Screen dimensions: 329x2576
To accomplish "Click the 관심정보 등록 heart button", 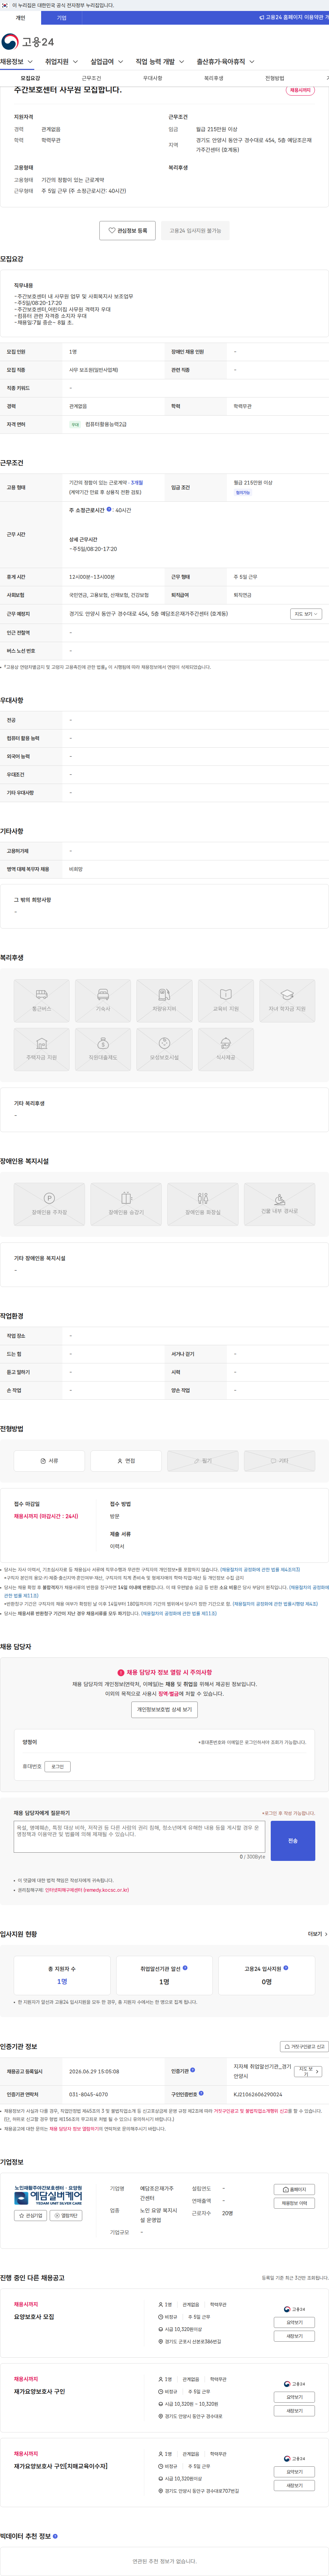I will [128, 230].
